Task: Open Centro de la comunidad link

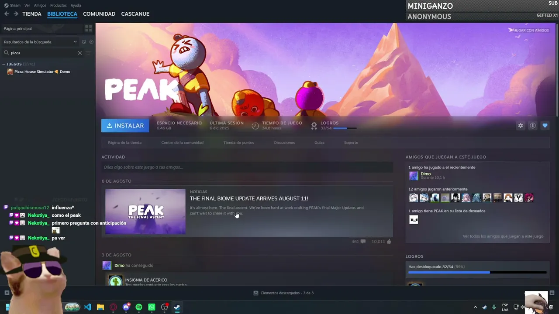Action: pyautogui.click(x=182, y=143)
